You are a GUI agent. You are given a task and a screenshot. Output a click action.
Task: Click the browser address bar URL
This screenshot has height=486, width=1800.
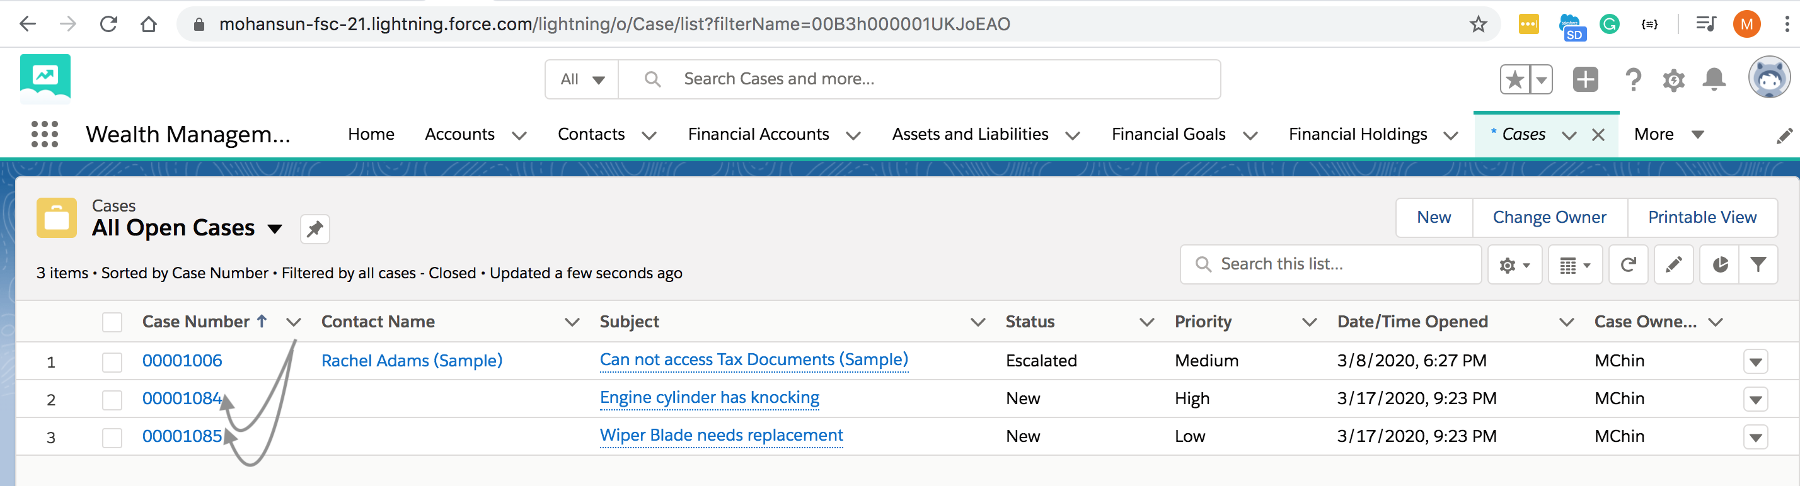coord(614,25)
